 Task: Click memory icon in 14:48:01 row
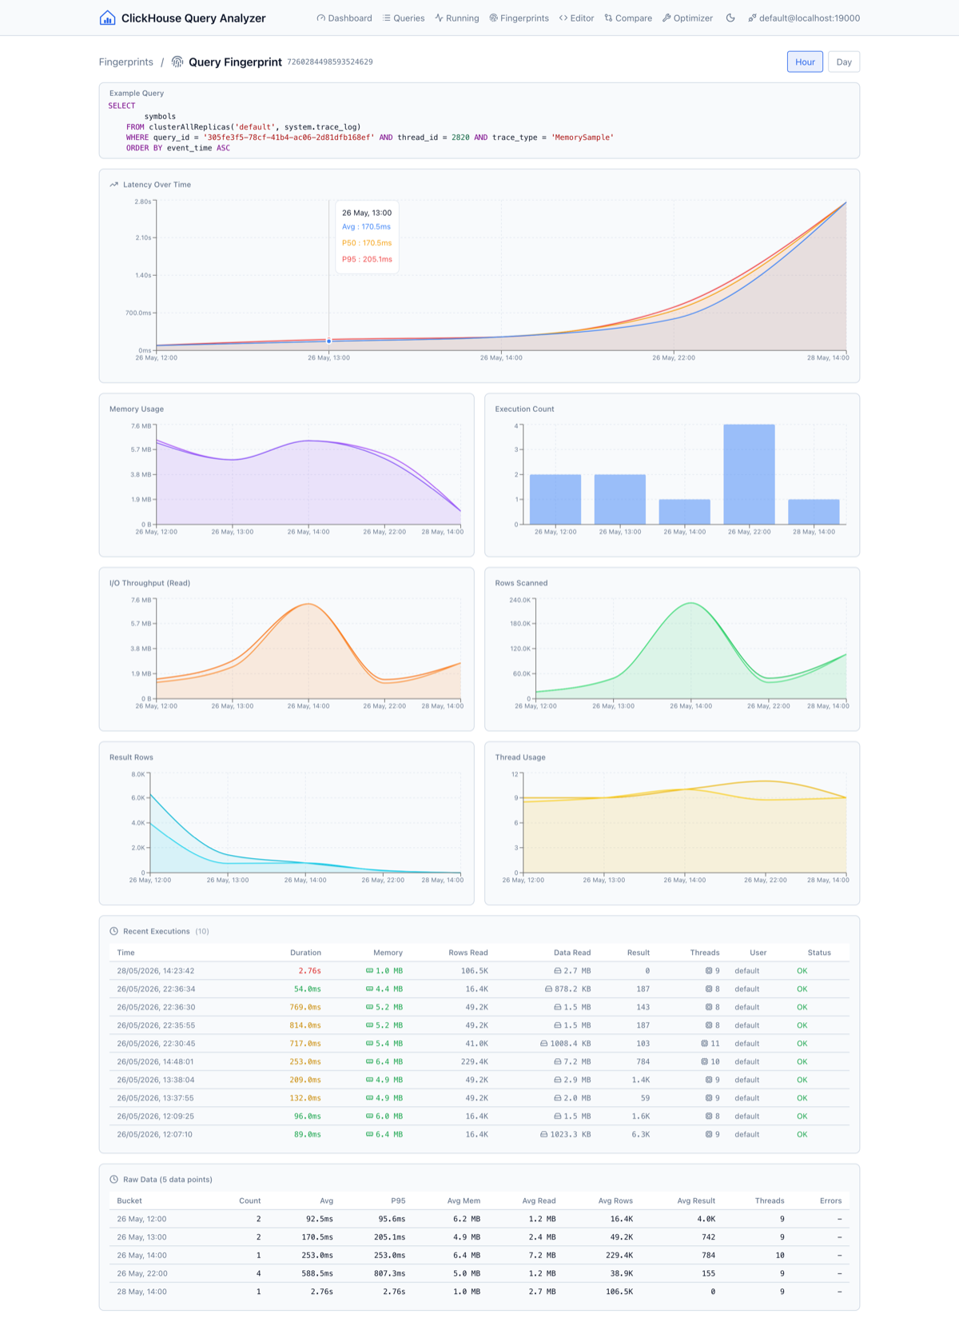point(369,1062)
